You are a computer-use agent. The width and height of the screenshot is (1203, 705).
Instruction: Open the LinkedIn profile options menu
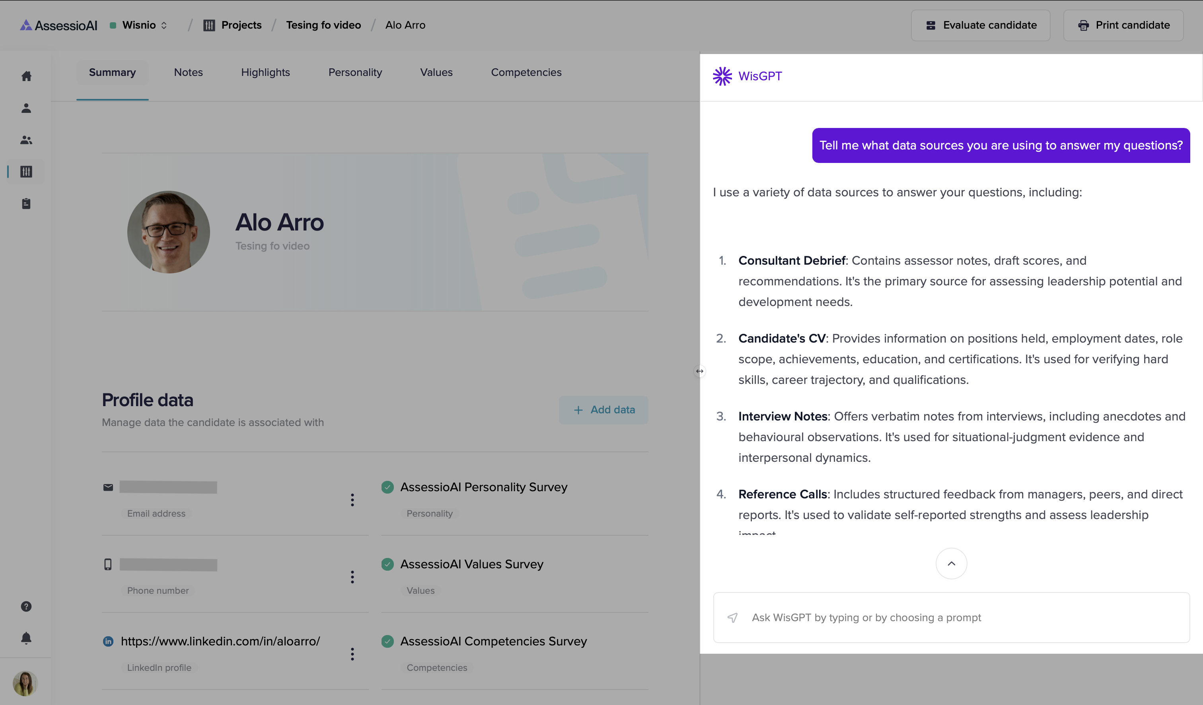(352, 654)
